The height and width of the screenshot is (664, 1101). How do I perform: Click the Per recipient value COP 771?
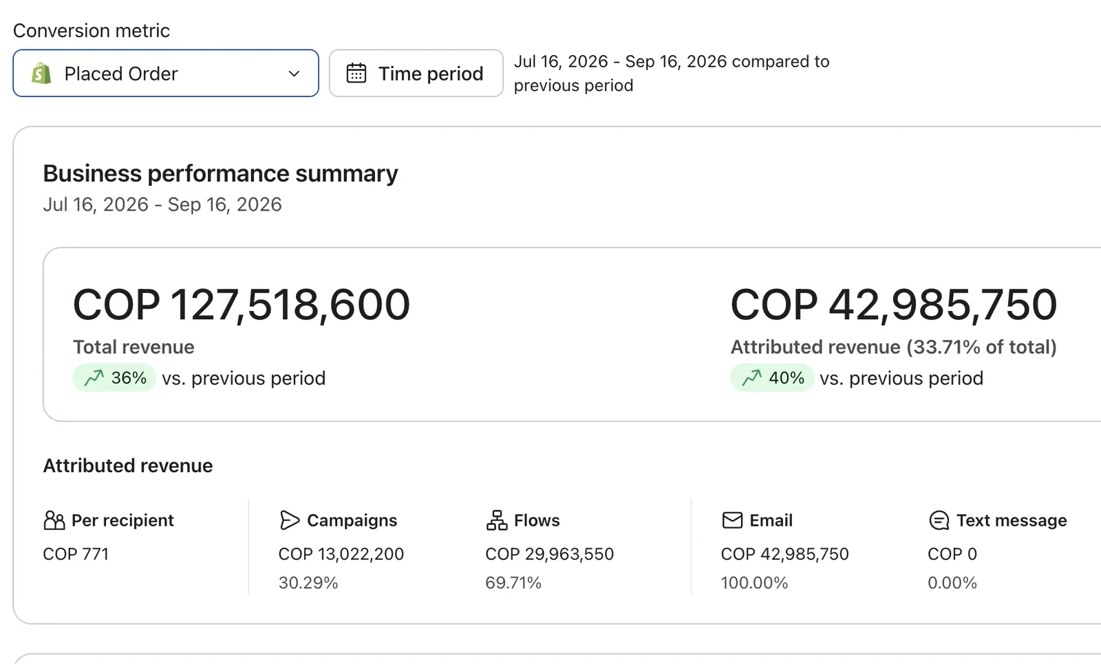tap(76, 554)
